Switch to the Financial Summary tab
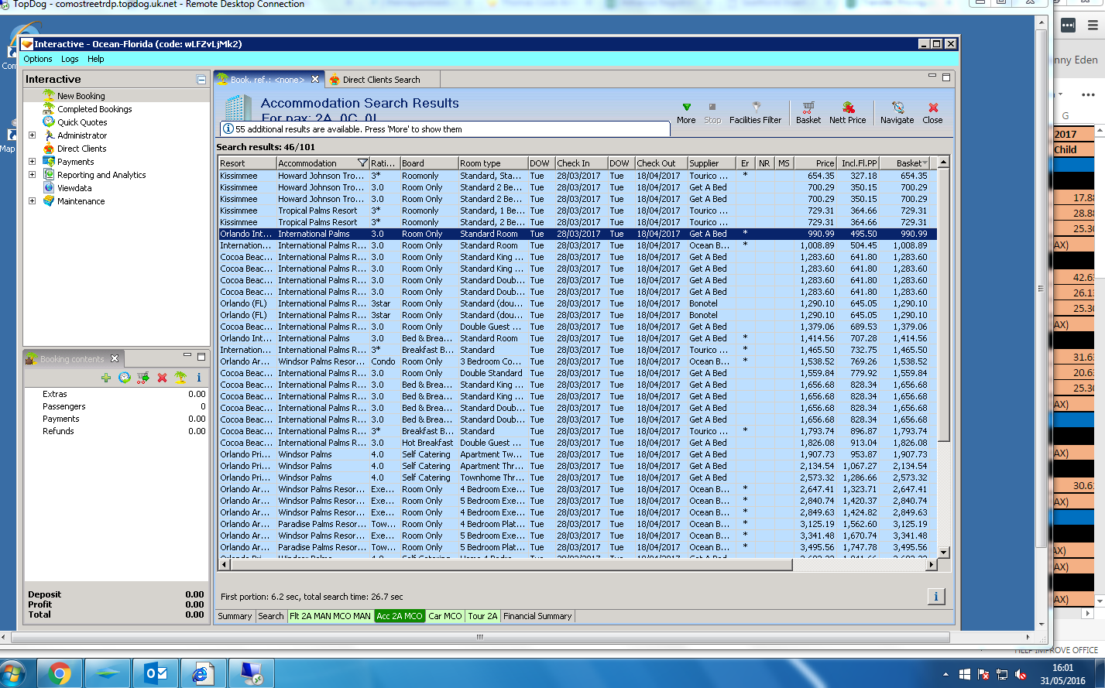1105x688 pixels. [537, 616]
